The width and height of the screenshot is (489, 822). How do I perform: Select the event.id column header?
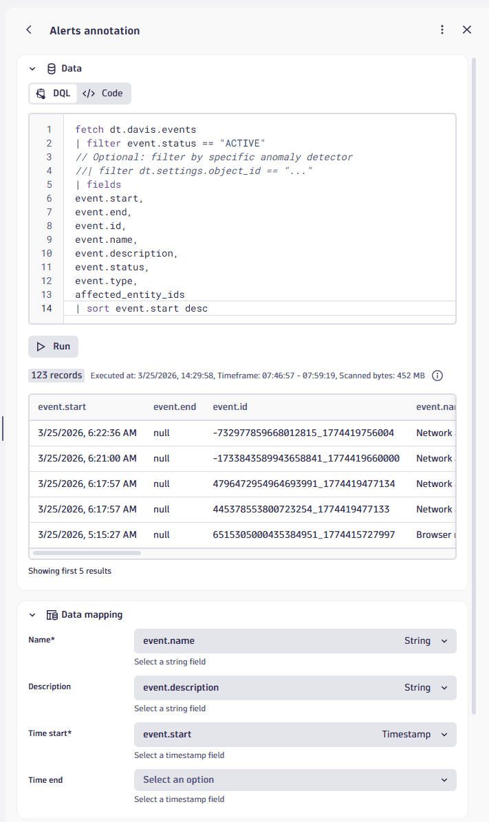[230, 407]
